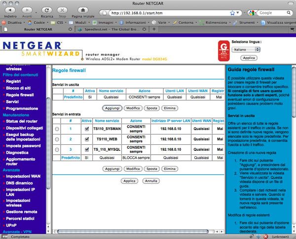Click the horizontal scrollbar of the rules panel

(x=133, y=231)
